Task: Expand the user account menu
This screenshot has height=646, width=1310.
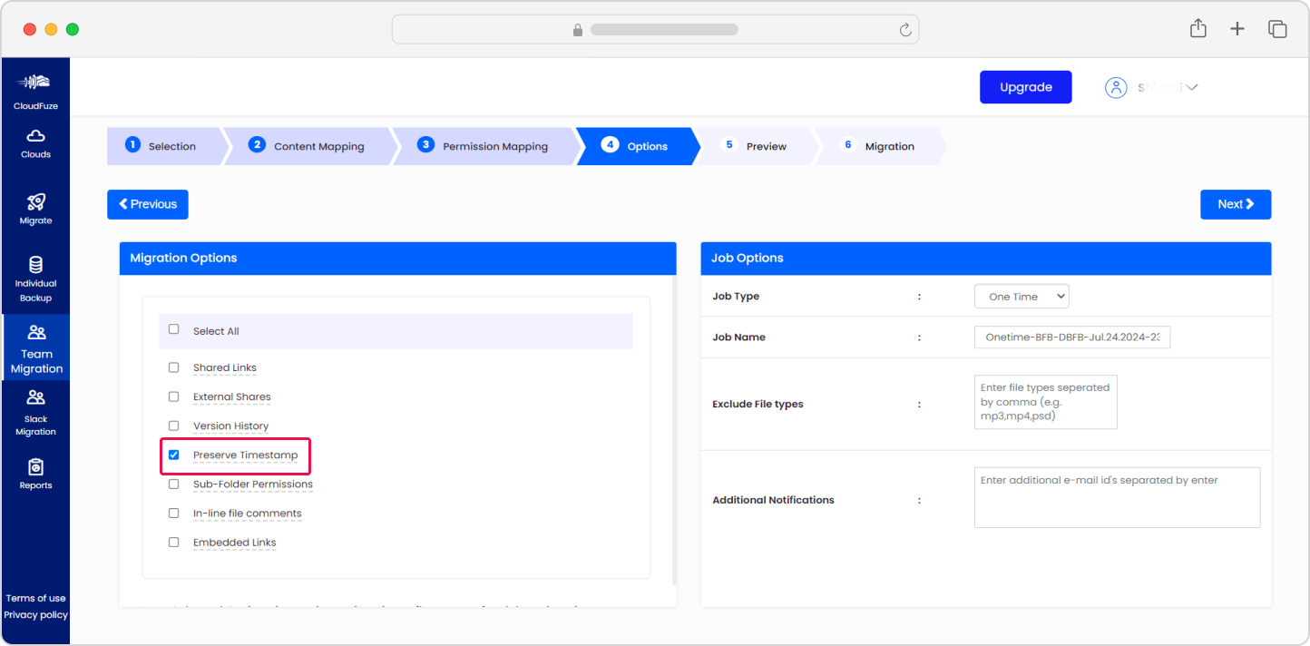Action: [x=1152, y=87]
